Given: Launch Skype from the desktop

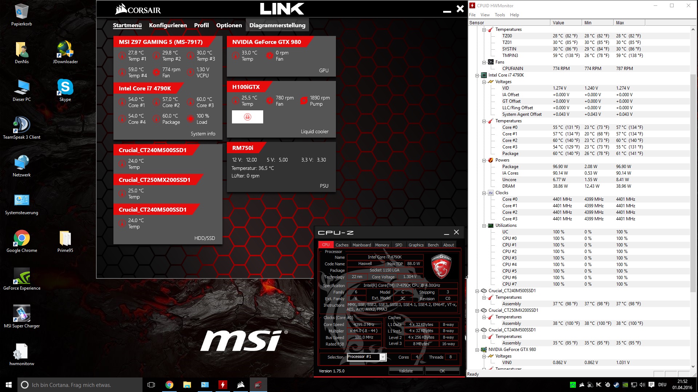Looking at the screenshot, I should pos(65,90).
